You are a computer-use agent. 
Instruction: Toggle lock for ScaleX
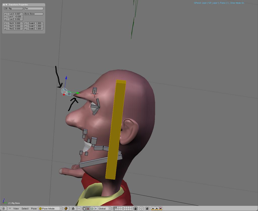(26, 23)
